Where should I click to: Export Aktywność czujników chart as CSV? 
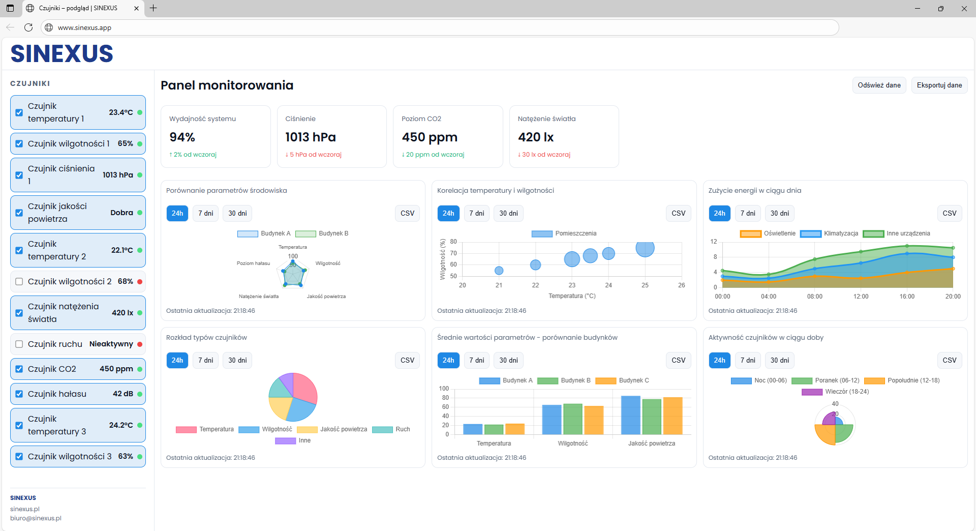pos(949,361)
